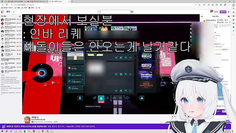
Task: Open Steam from the taskbar
Action: pyautogui.click(x=34, y=131)
